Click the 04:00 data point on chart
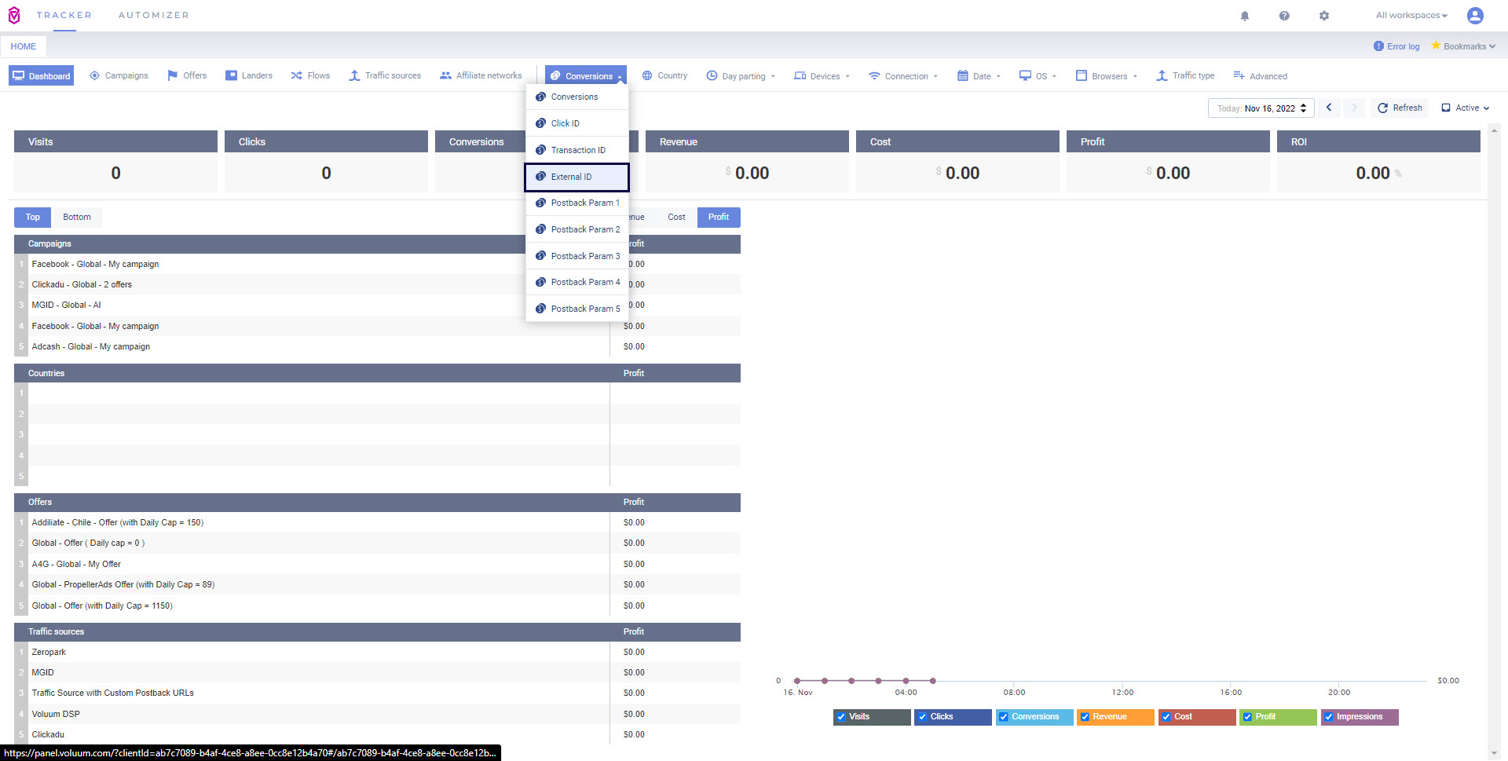1508x761 pixels. click(x=906, y=681)
